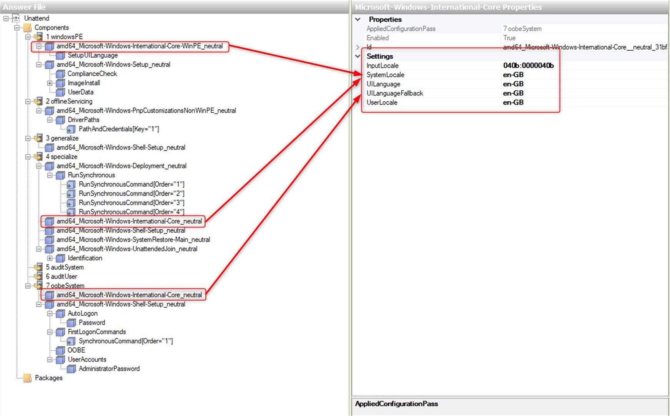
Task: Select amd64_Microsoft-Windows-Setup_neutral component
Action: pos(113,65)
